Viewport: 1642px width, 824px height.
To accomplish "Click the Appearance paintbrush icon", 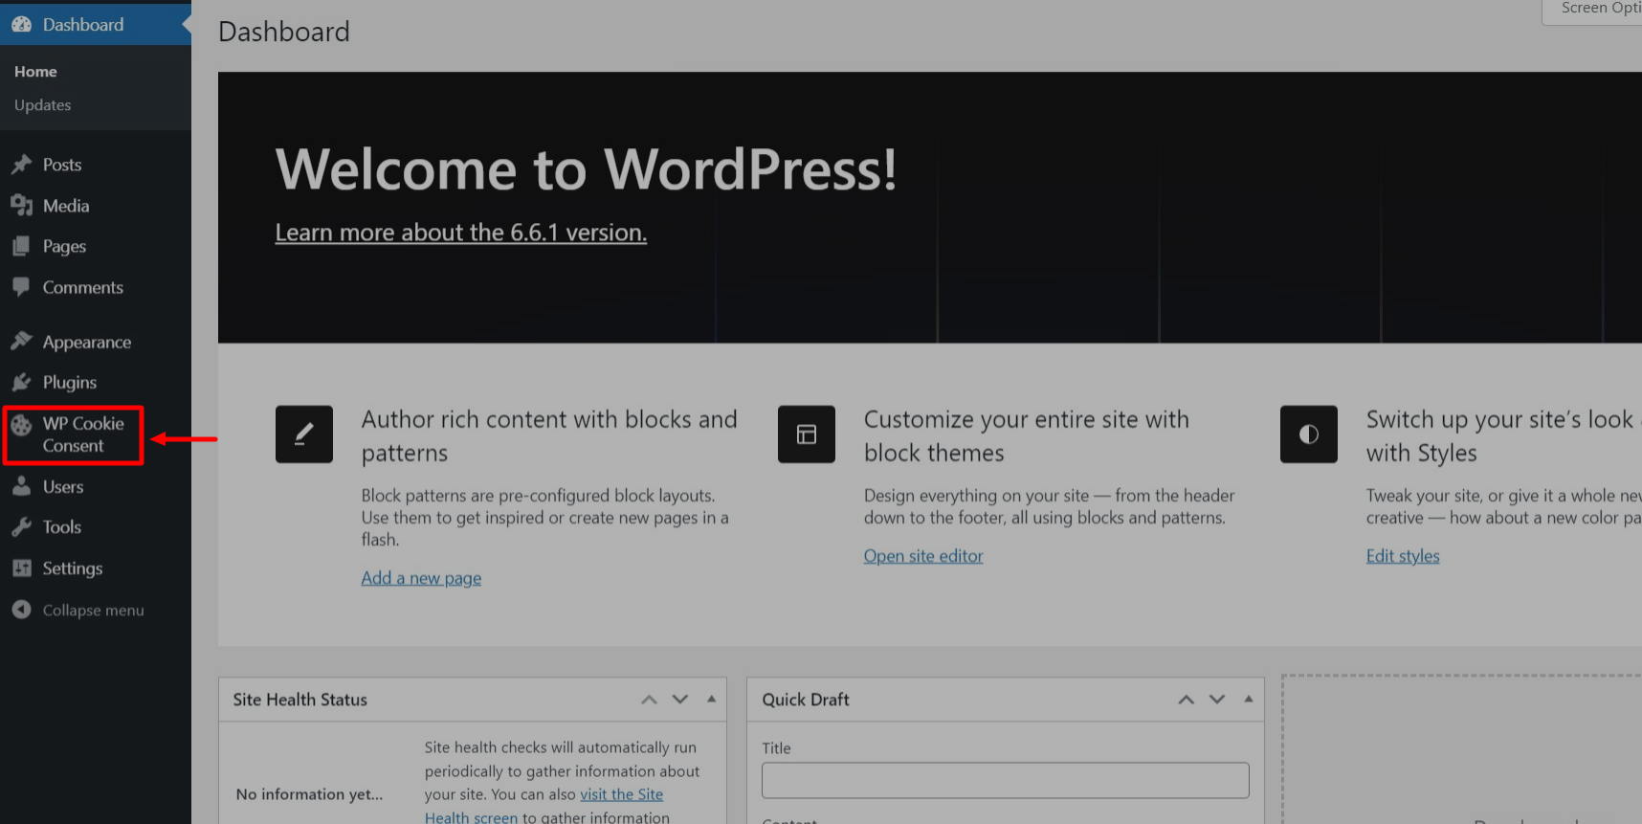I will [x=21, y=342].
